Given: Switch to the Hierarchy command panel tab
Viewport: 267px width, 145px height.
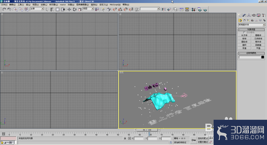Looking at the screenshot, I should pos(249,15).
